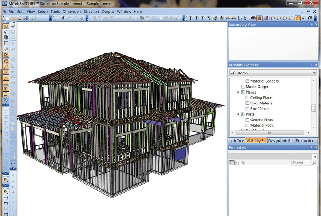Open the view toolbar options arrow at far right
This screenshot has height=216, width=321.
coord(315,19)
